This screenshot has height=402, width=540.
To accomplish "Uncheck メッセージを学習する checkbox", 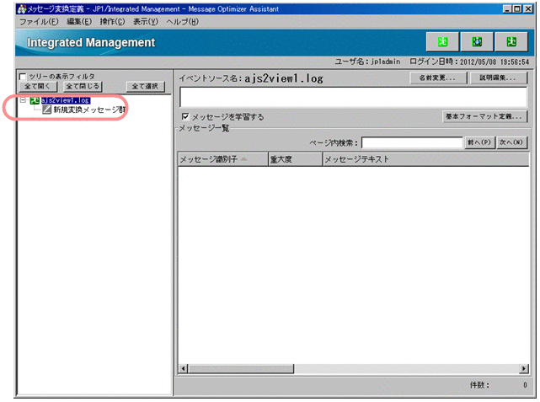I will click(x=185, y=116).
